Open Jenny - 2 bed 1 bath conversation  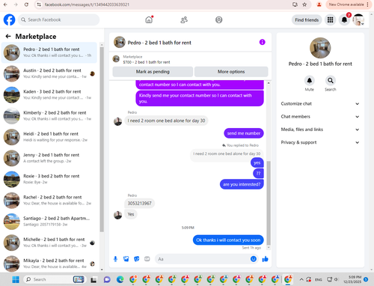click(49, 158)
